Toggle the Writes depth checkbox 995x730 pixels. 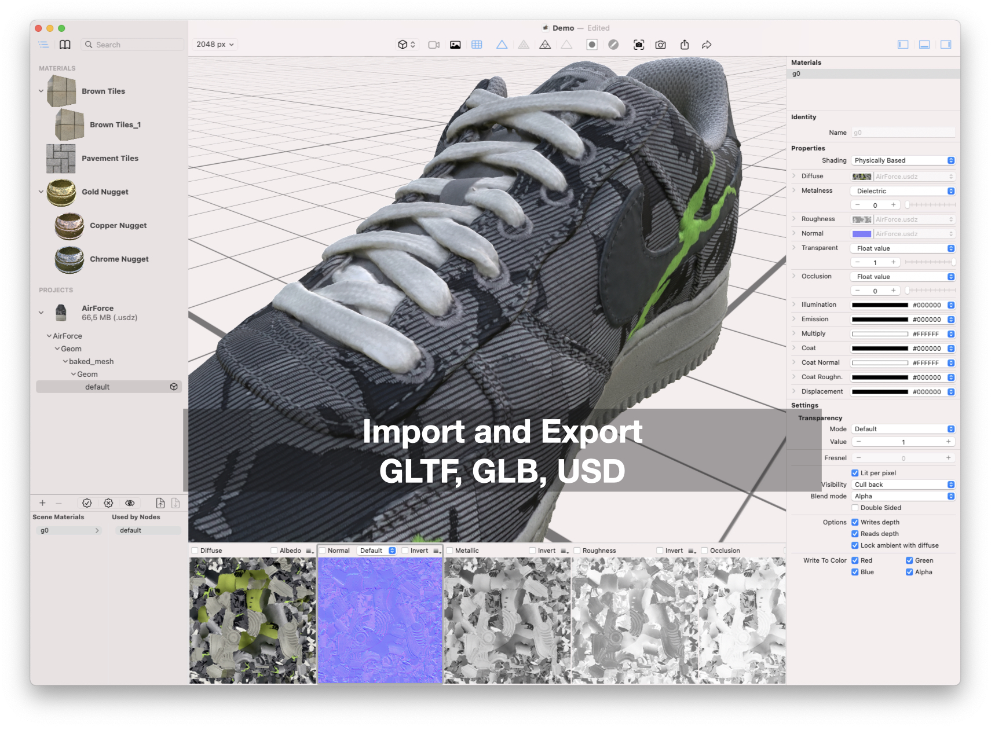coord(855,522)
